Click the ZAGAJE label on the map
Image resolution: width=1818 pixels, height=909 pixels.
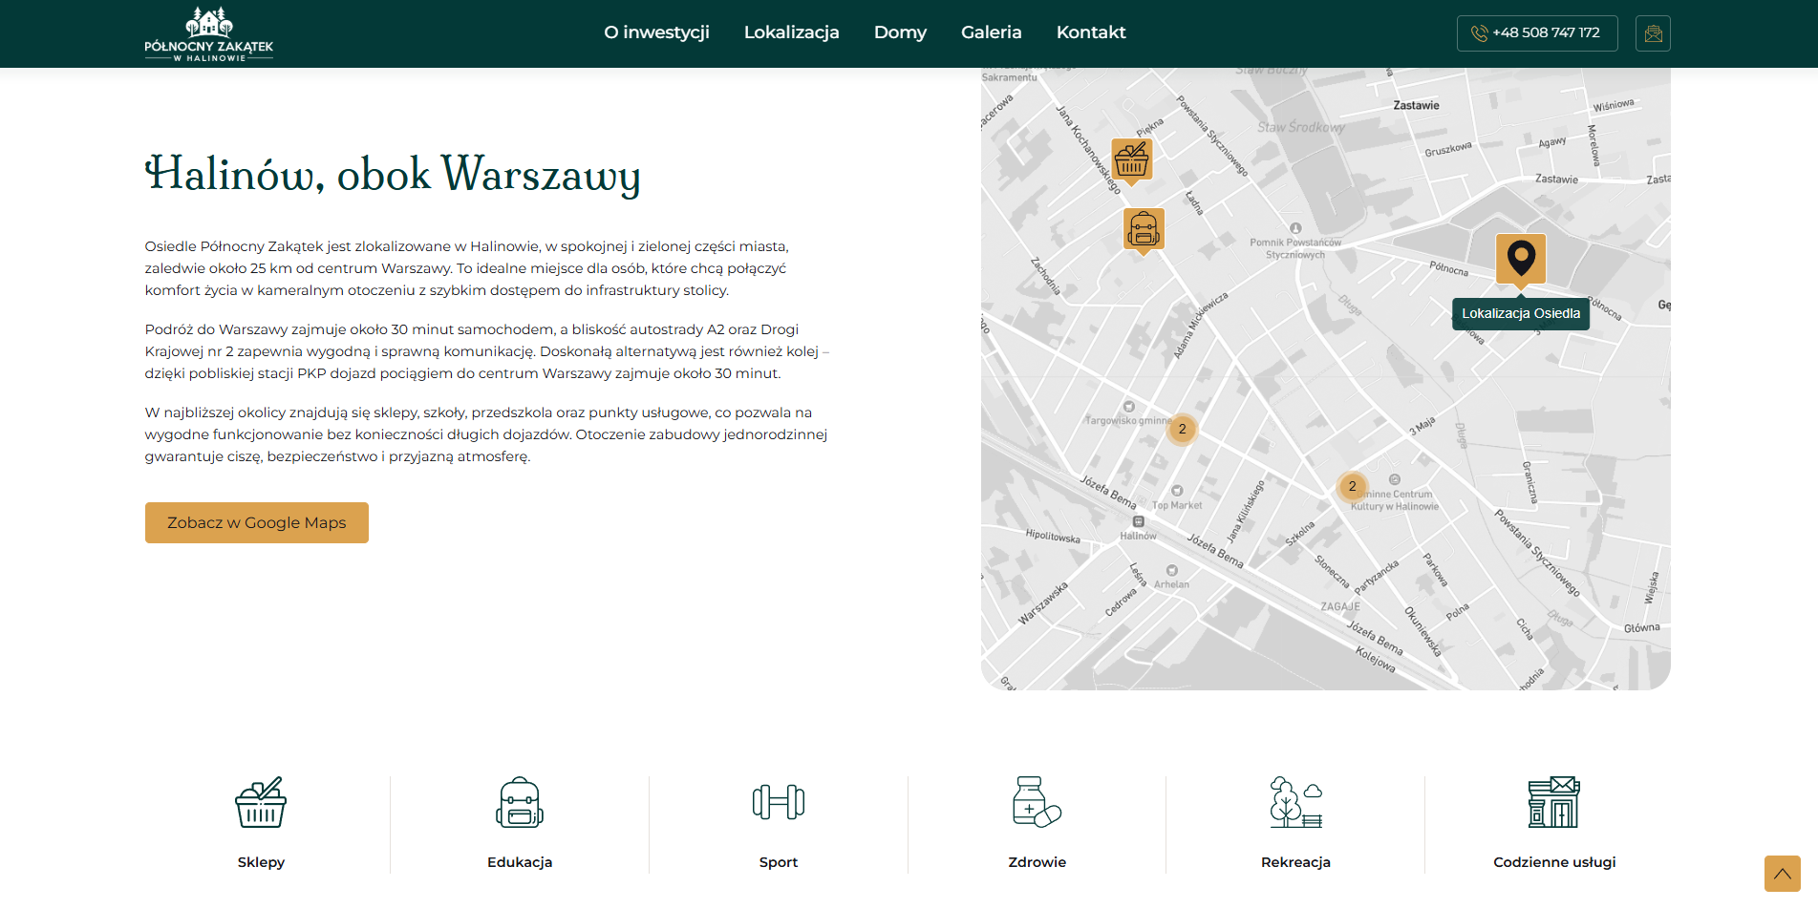coord(1340,606)
